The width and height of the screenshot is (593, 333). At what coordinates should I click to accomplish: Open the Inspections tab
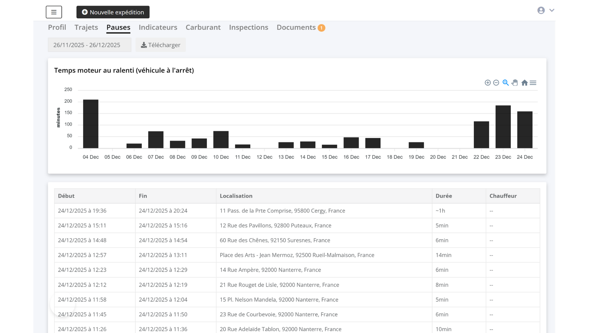pos(248,27)
